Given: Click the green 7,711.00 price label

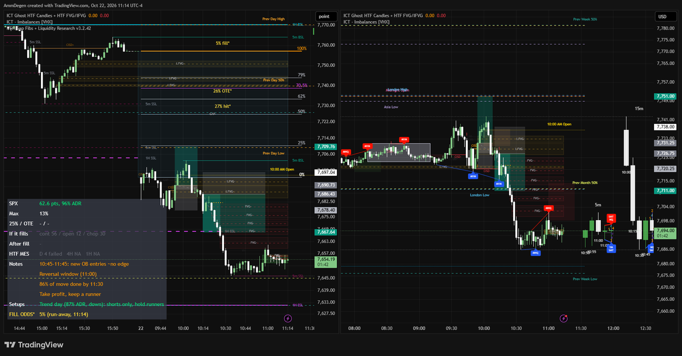Looking at the screenshot, I should 664,191.
